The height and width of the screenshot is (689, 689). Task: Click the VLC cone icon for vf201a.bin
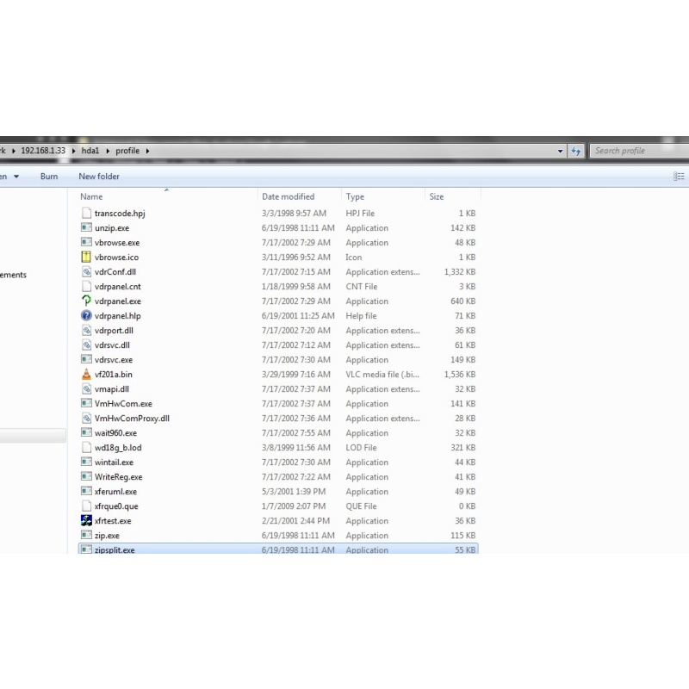pos(86,375)
